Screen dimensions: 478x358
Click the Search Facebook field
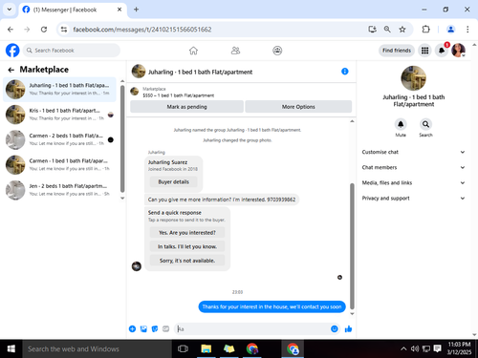pos(72,51)
